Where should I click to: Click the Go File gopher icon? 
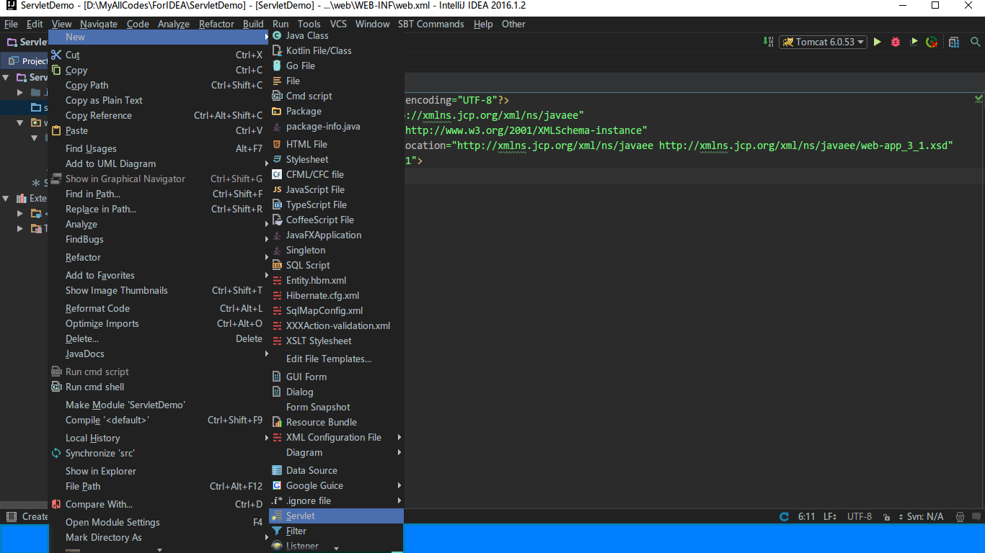277,66
